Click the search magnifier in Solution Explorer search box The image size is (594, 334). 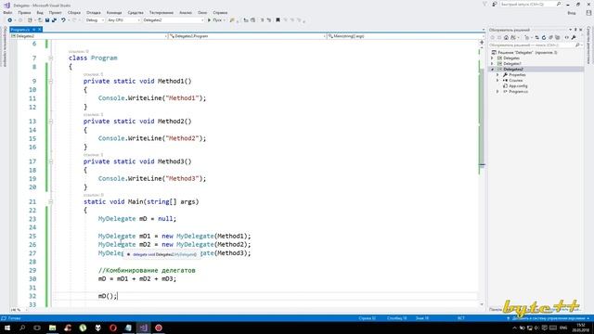[577, 45]
